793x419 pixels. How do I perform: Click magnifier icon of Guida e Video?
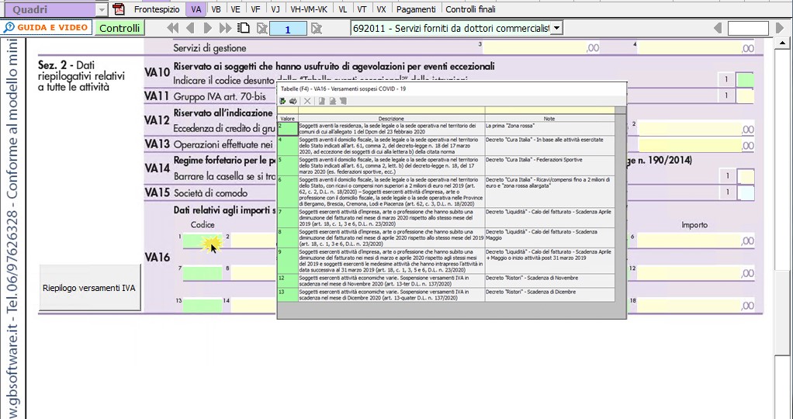(9, 27)
